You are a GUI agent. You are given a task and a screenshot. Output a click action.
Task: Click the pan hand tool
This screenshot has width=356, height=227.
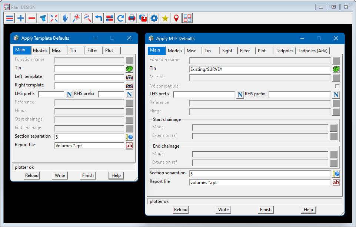(x=65, y=18)
